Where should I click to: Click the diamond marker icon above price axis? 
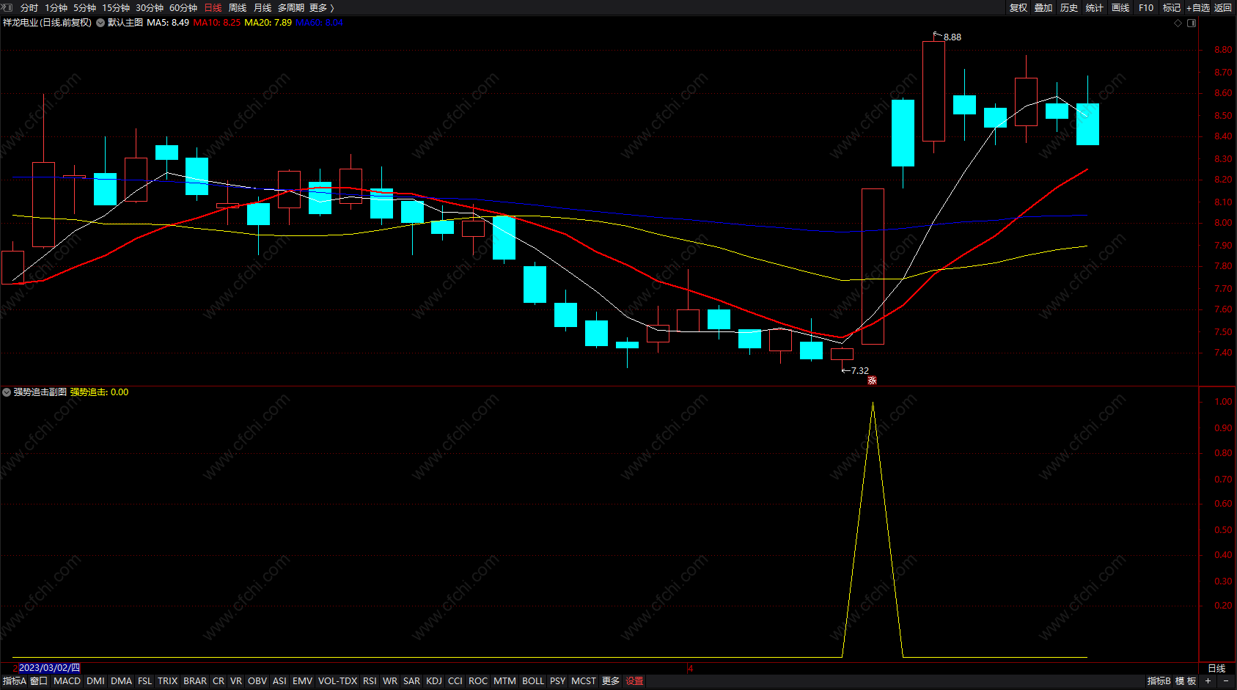point(1178,23)
